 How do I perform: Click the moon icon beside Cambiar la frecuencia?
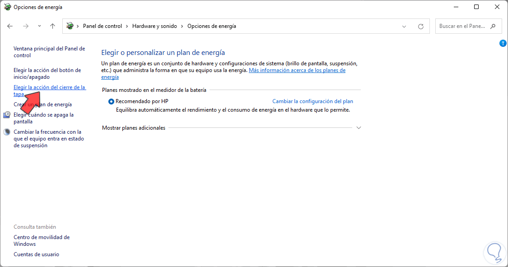pos(7,132)
